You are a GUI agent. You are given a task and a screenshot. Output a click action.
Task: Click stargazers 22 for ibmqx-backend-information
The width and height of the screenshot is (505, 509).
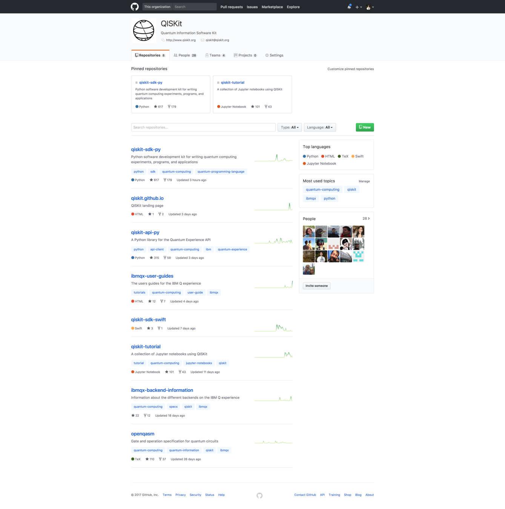tap(135, 415)
